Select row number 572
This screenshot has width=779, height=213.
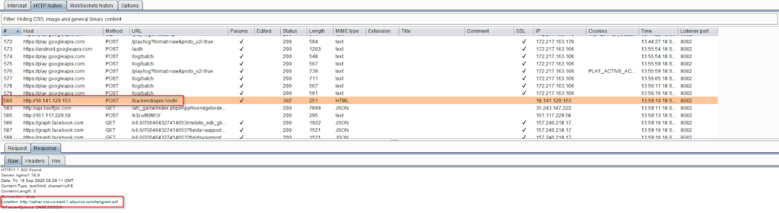pos(8,42)
